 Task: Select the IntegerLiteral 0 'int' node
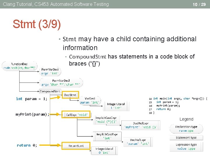(104, 151)
